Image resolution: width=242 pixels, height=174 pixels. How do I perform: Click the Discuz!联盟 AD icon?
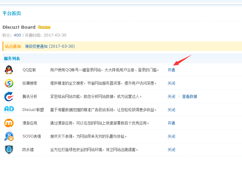tap(9, 109)
